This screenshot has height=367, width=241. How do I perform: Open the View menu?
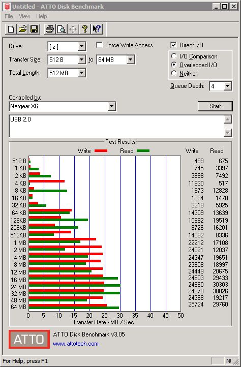coord(24,16)
